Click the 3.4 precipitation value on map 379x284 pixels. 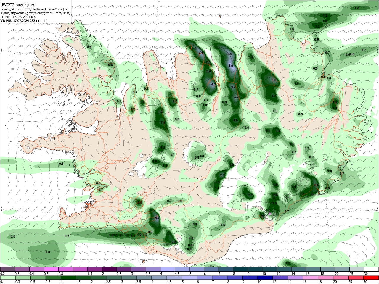(x=233, y=87)
